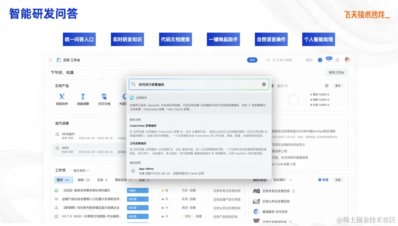Click 云效运维产品化项目 space name
Viewport: 398px width, 226px height.
pos(227,199)
